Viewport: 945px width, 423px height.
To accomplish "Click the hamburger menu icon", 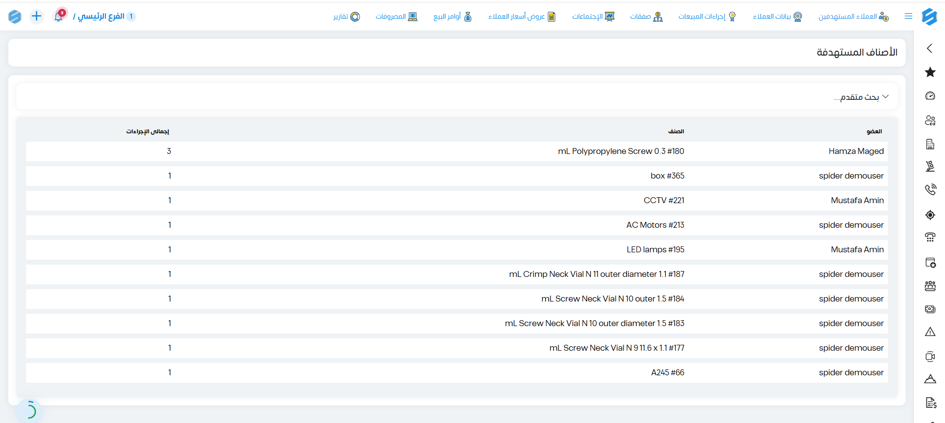I will tap(909, 16).
